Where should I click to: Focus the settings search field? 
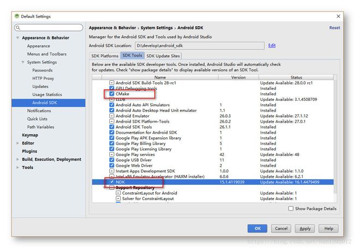tap(49, 28)
